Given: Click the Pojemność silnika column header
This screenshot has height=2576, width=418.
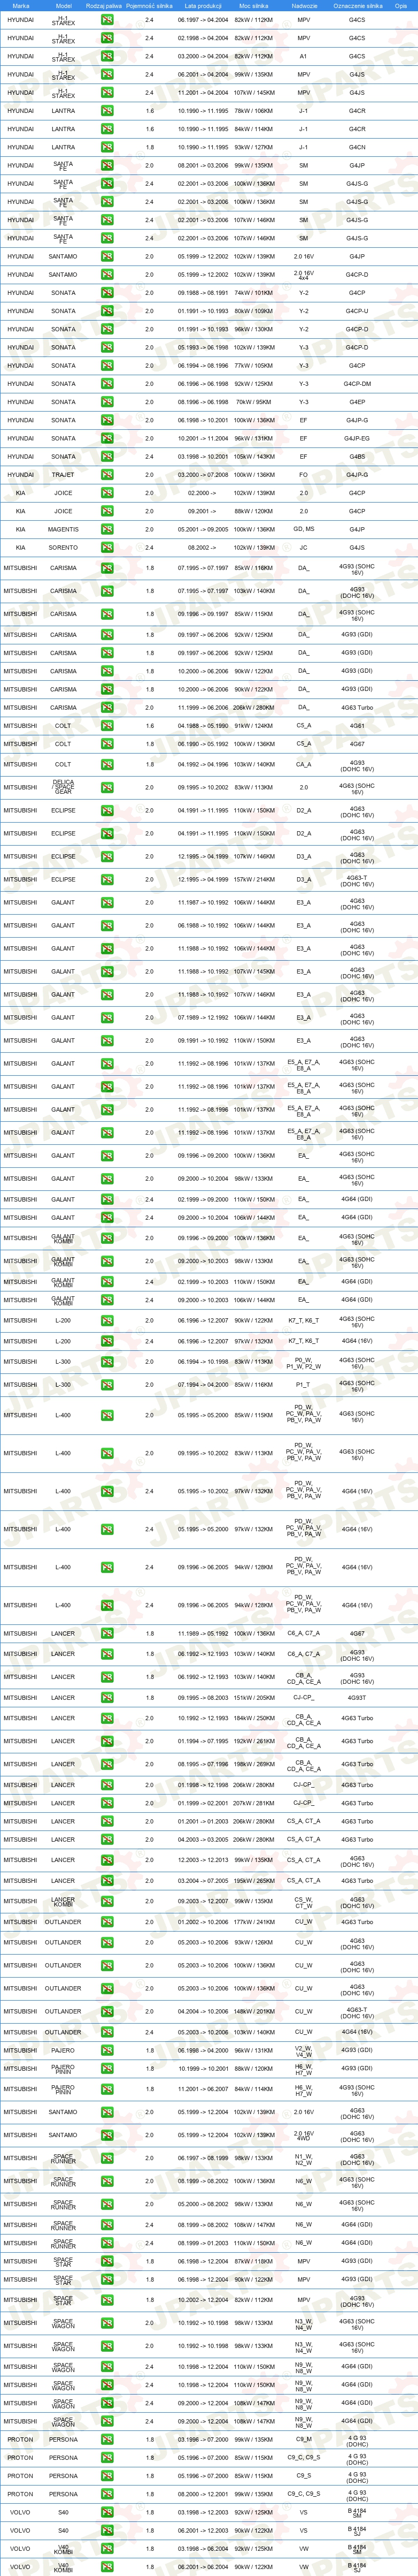Looking at the screenshot, I should click(x=150, y=5).
